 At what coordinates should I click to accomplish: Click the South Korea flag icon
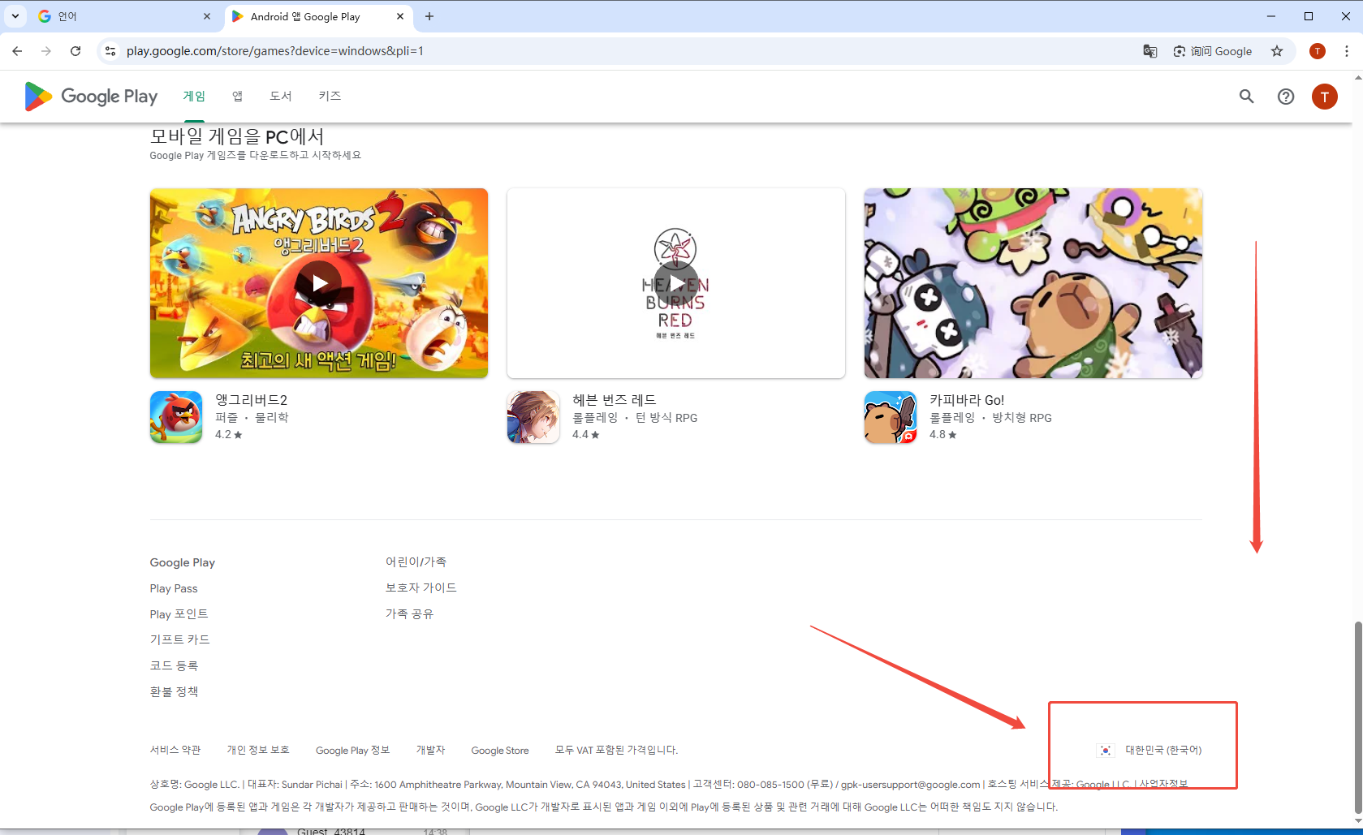point(1106,751)
